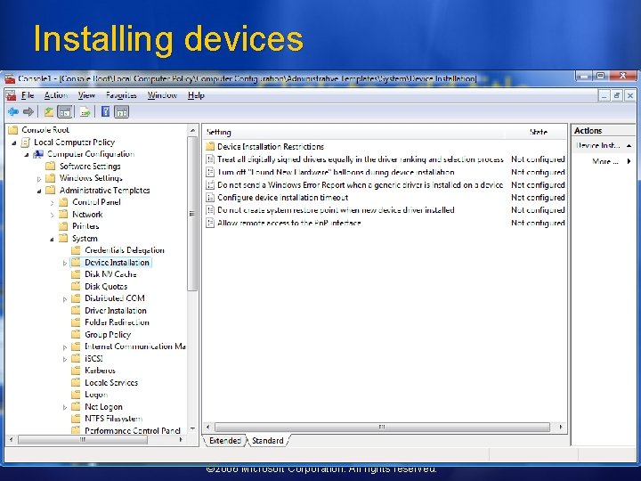Viewport: 641px width, 481px height.
Task: Expand the iSCSI tree node
Action: (x=65, y=360)
